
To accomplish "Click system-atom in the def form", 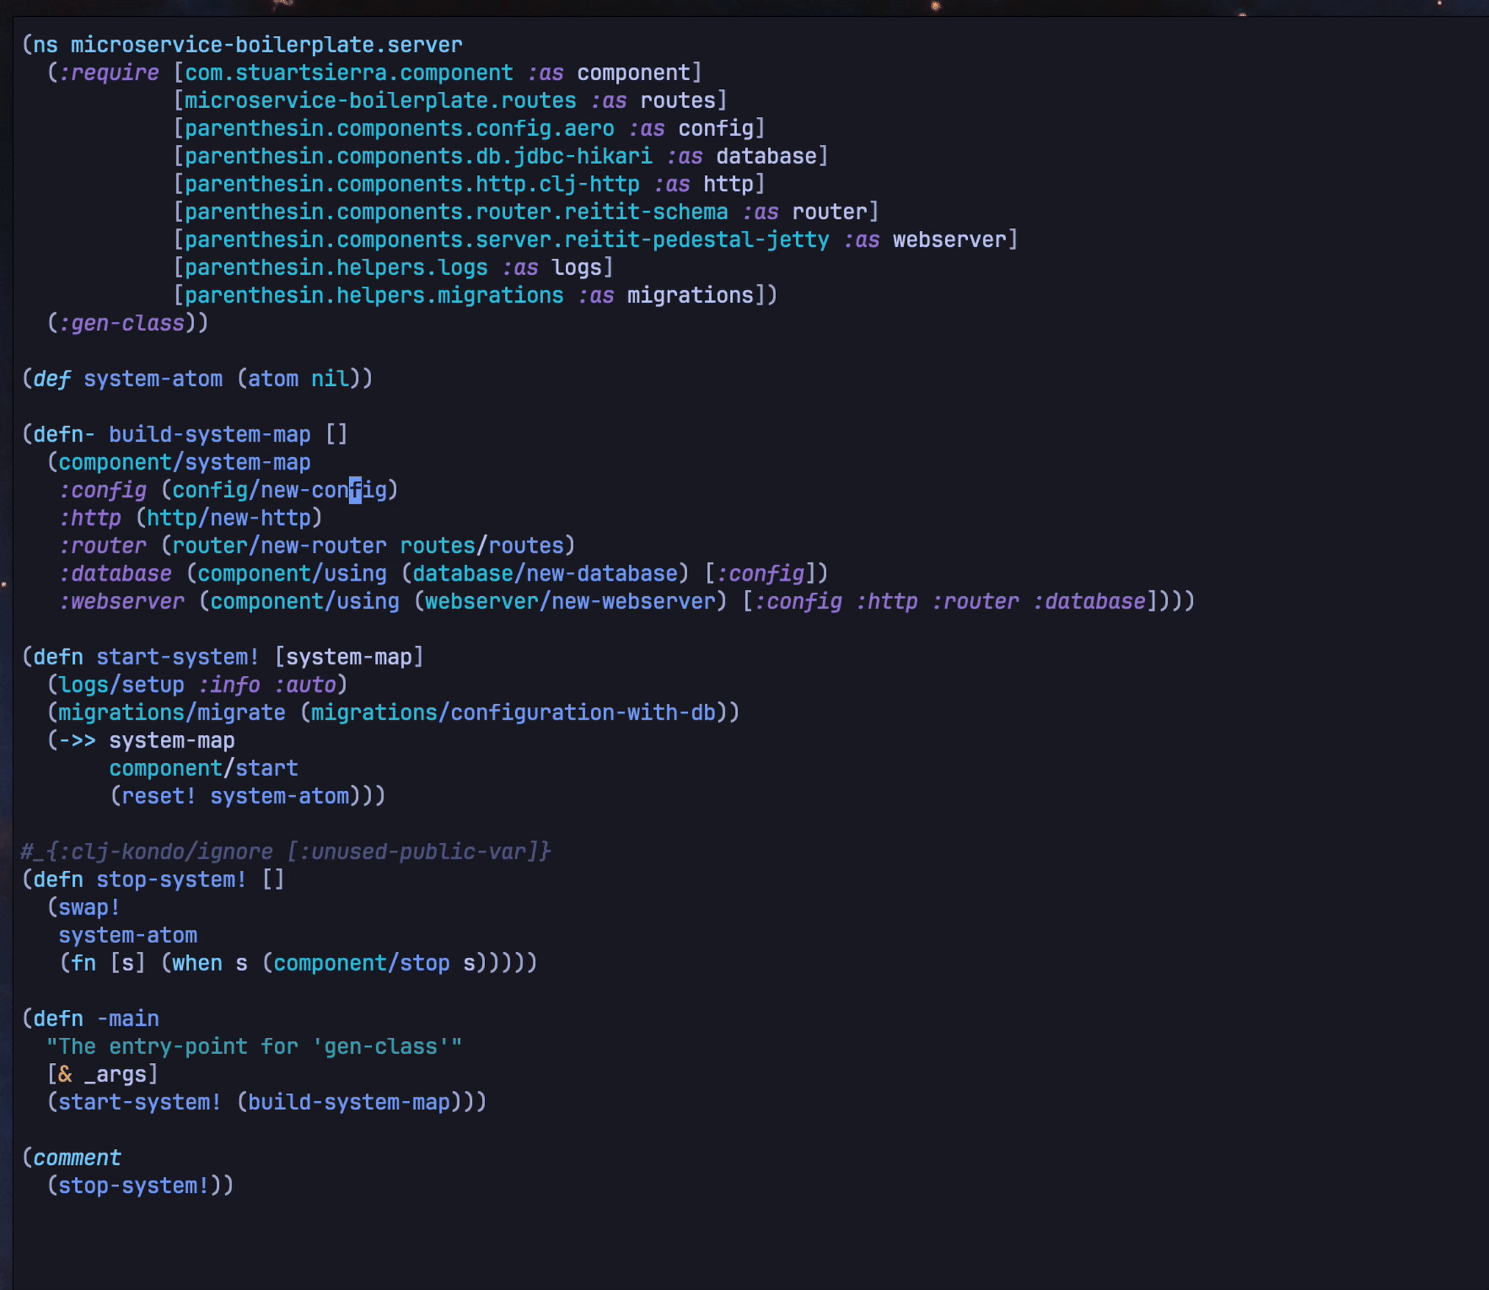I will click(x=152, y=379).
